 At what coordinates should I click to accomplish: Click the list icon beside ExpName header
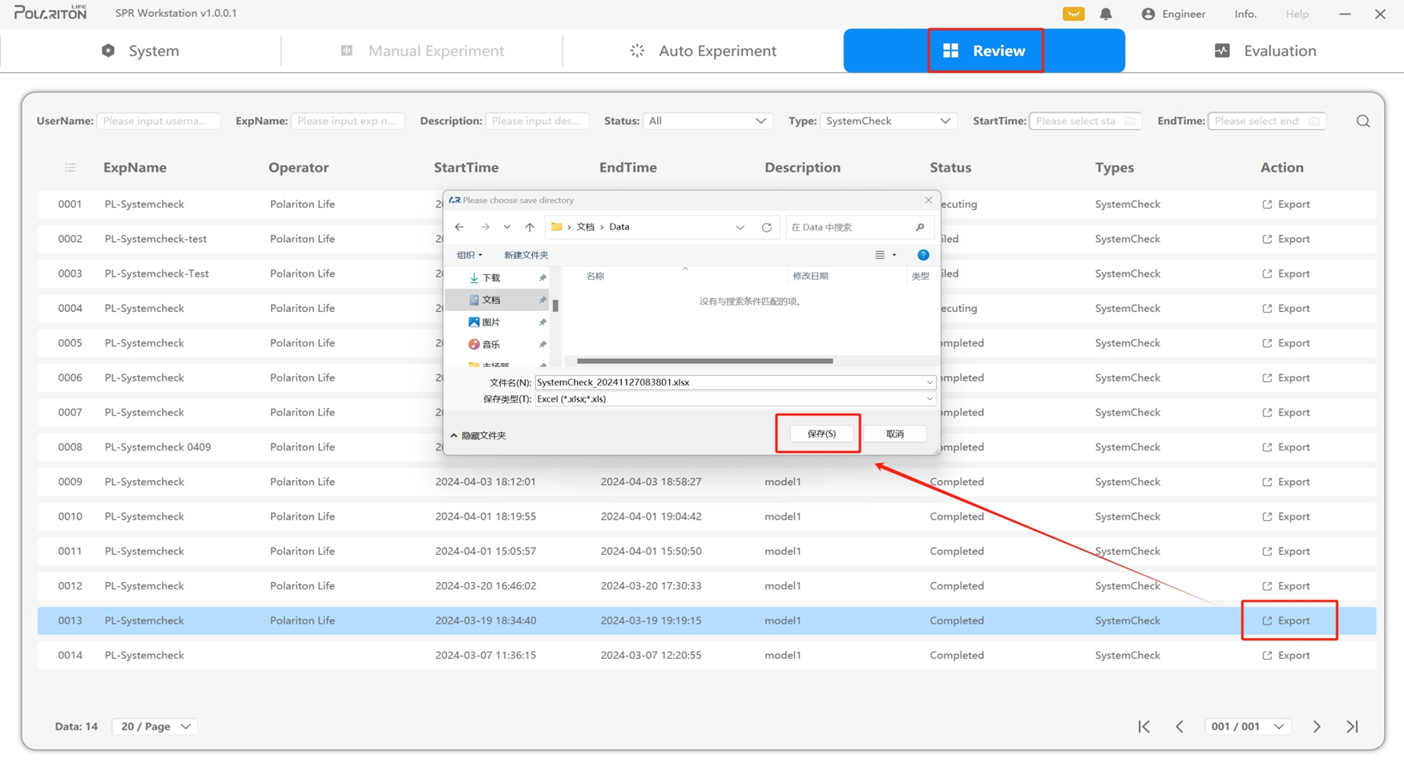pos(71,168)
